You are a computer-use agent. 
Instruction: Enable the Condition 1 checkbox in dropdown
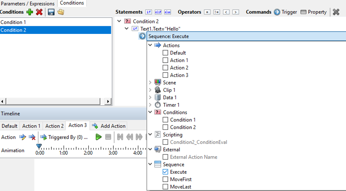165,120
